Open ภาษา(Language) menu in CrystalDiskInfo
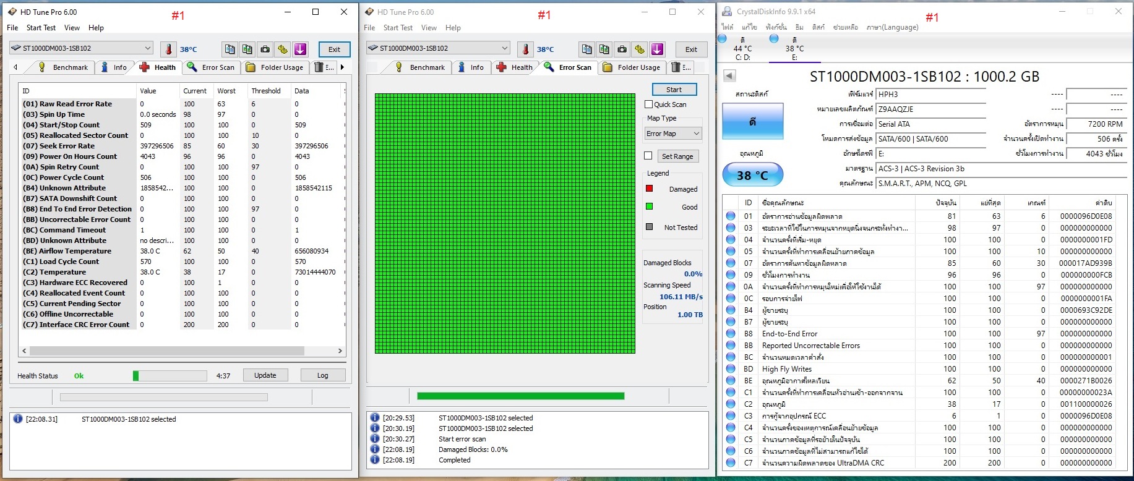Image resolution: width=1134 pixels, height=481 pixels. [892, 27]
